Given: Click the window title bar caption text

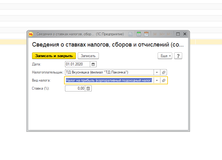Looking at the screenshot, I should click(80, 34).
